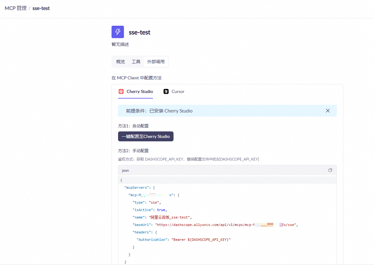Click the "type": "sse" code line
This screenshot has width=374, height=265.
[x=147, y=202]
